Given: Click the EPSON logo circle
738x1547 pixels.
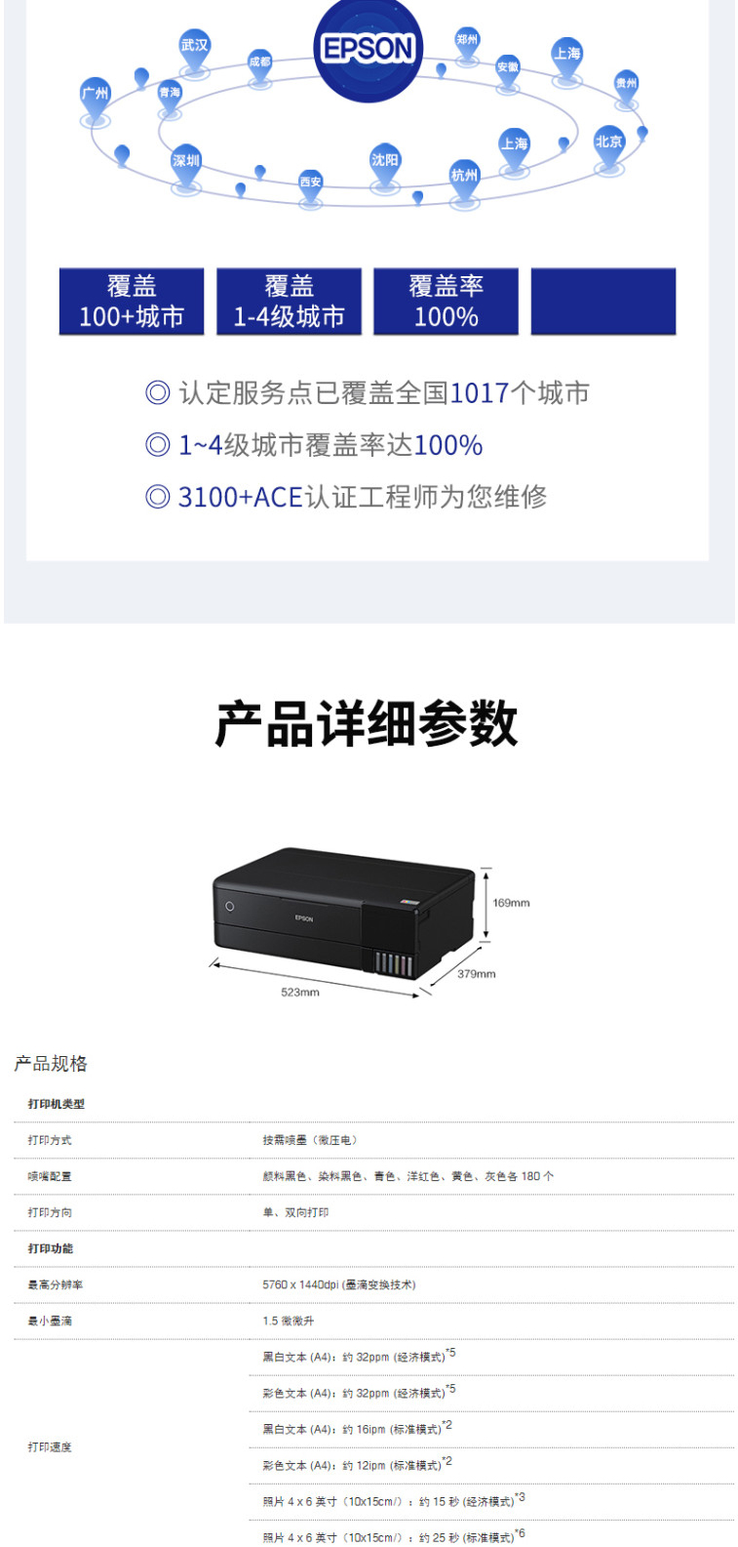Looking at the screenshot, I should pos(368,49).
